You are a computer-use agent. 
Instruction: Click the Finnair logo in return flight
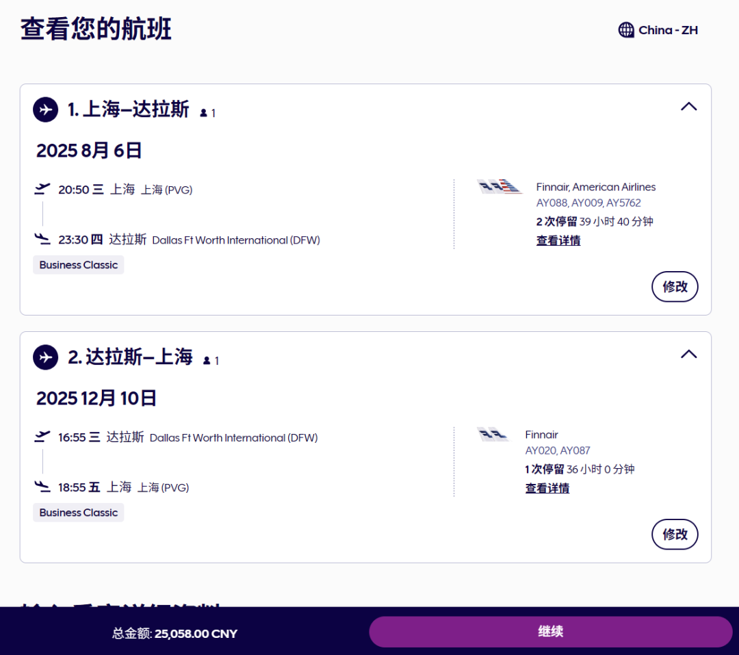click(x=493, y=435)
